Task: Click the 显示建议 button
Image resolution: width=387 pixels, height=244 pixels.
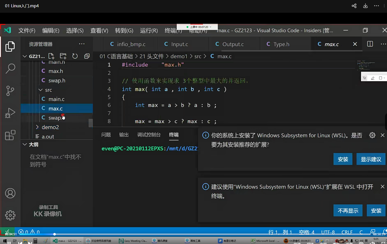Action: point(371,159)
